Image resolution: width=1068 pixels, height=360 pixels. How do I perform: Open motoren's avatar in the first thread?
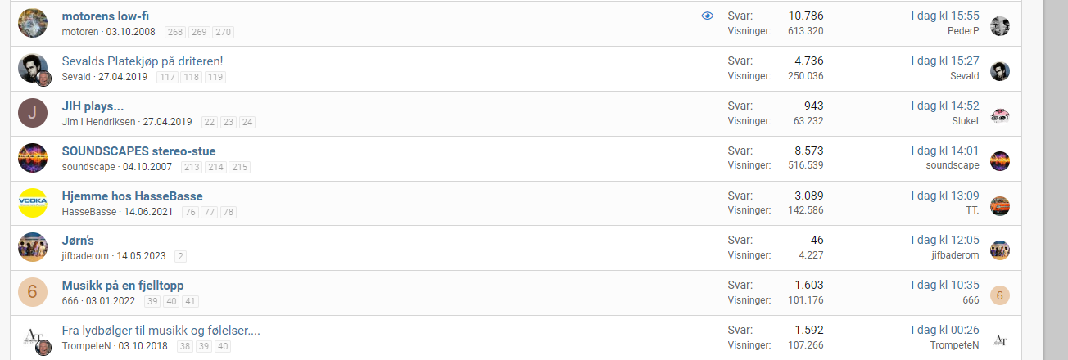click(x=32, y=23)
